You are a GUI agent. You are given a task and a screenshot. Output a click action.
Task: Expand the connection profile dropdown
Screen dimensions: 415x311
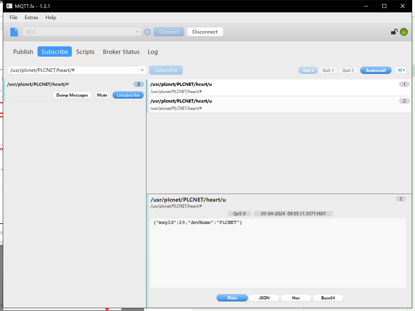(137, 32)
